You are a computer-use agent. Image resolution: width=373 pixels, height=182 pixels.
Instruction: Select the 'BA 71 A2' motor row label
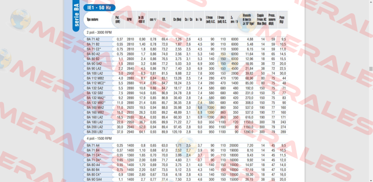[x=93, y=39]
